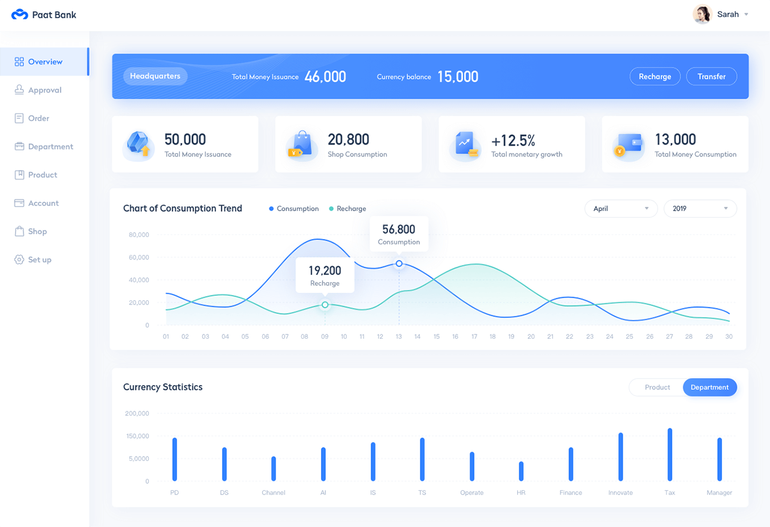Click the Department card icon
The image size is (770, 527).
19,147
